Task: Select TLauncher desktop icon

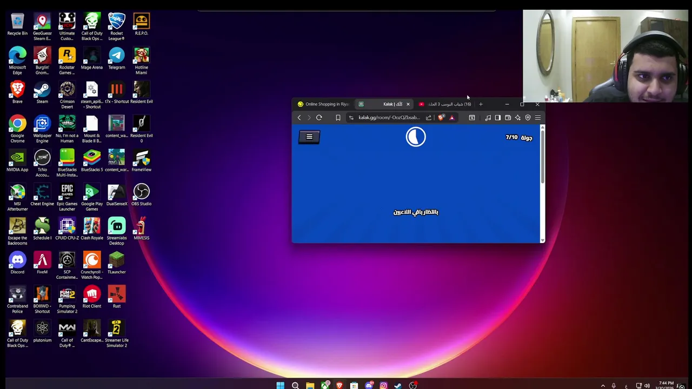Action: (x=117, y=263)
